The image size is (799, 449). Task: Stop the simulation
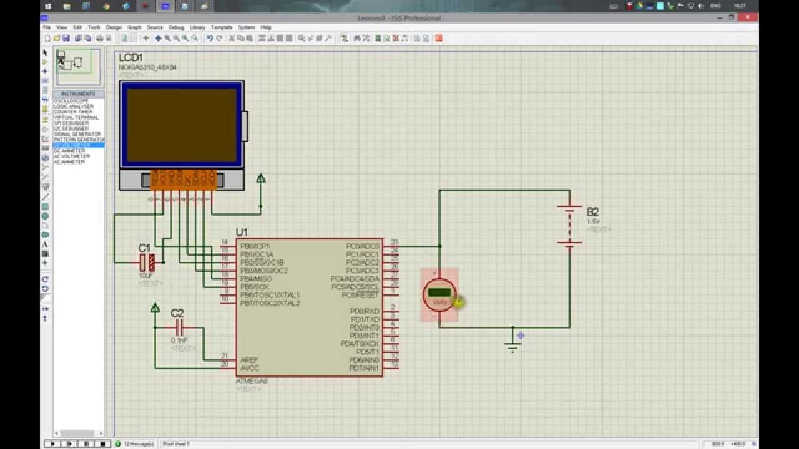[x=102, y=443]
